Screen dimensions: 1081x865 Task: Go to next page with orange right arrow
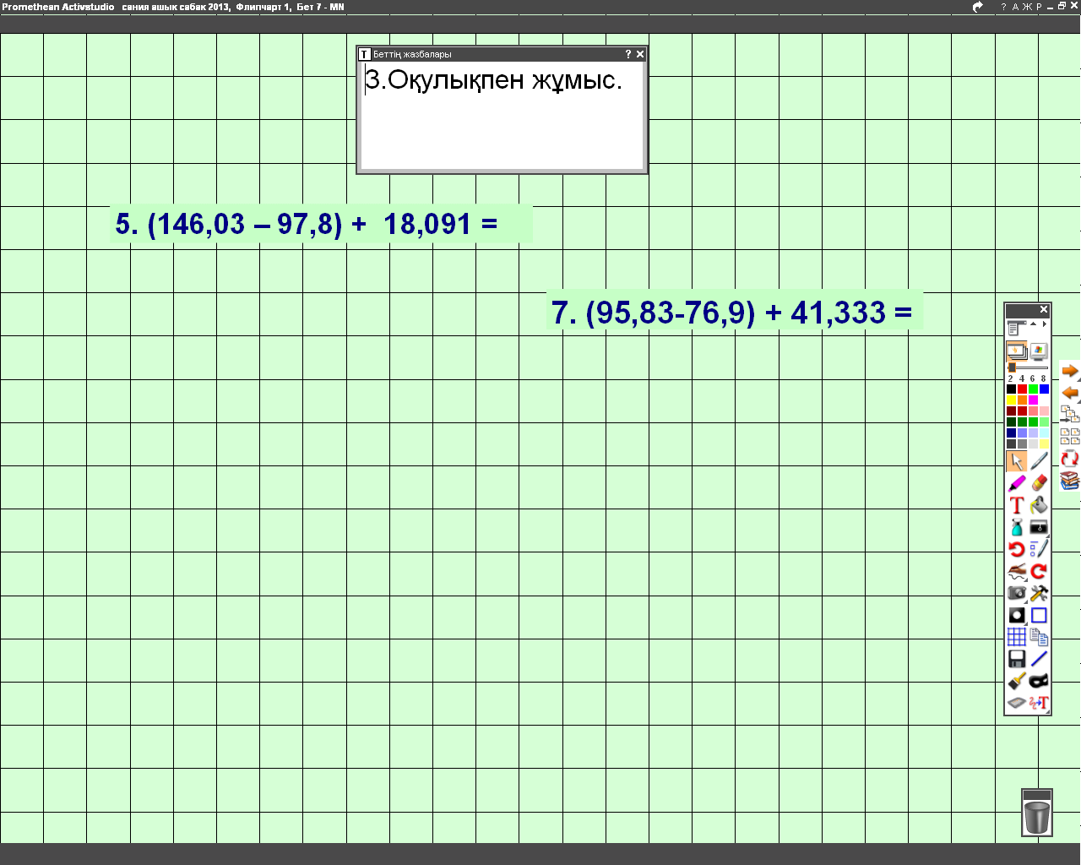point(1070,371)
